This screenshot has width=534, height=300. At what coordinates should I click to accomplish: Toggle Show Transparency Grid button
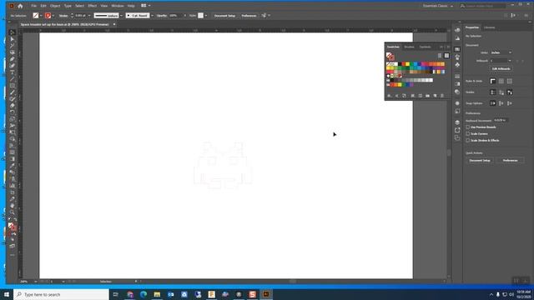510,81
